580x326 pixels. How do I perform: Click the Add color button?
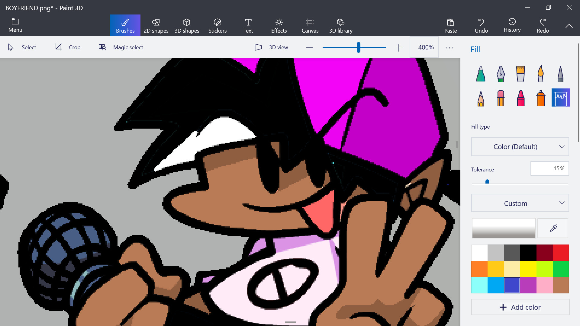point(520,307)
